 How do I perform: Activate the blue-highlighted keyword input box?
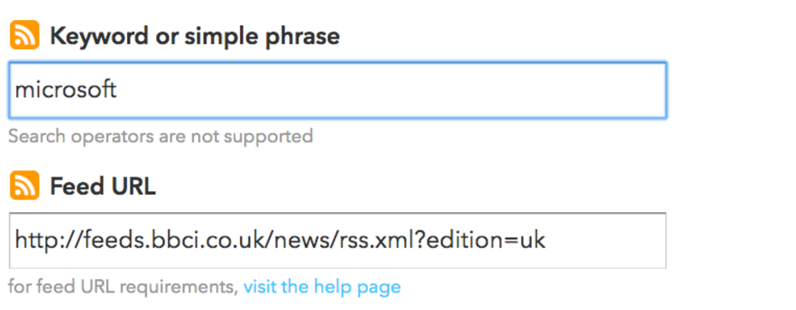coord(338,90)
